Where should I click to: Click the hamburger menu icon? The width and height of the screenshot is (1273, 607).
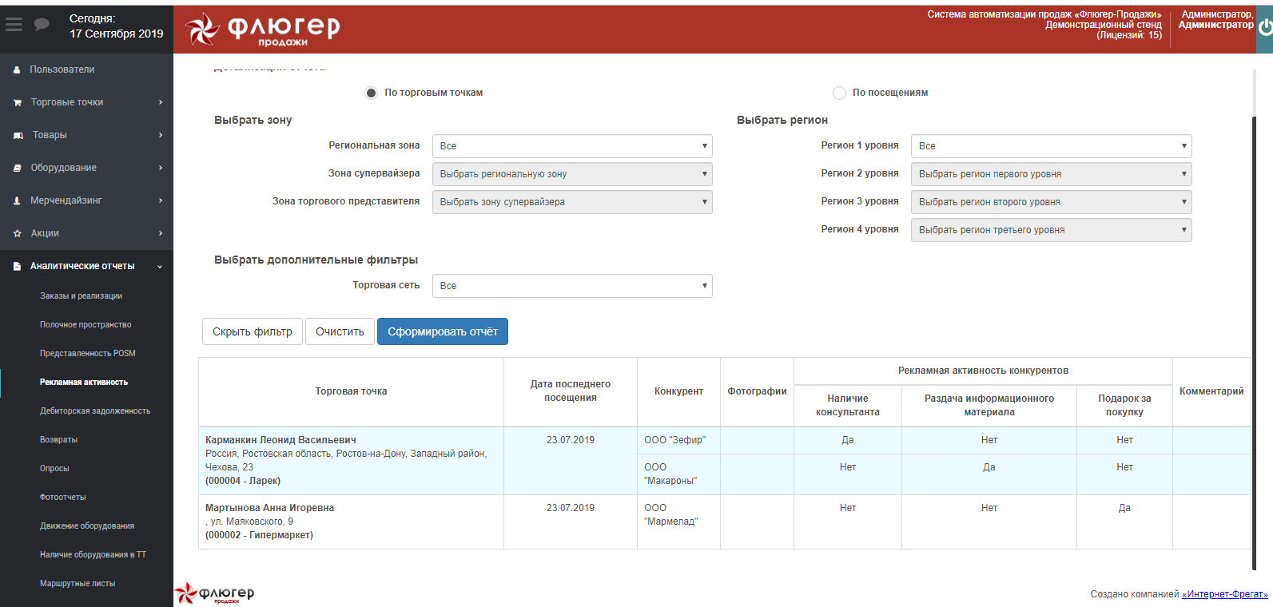(x=14, y=25)
